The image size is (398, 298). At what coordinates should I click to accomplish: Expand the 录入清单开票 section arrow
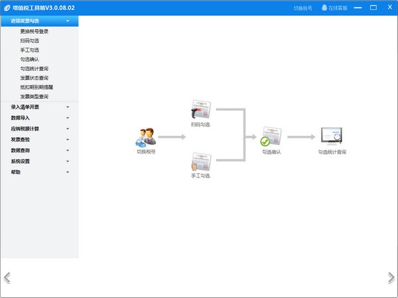tap(68, 107)
